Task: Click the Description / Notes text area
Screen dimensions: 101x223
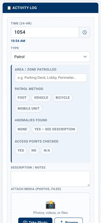Action: coord(50,179)
